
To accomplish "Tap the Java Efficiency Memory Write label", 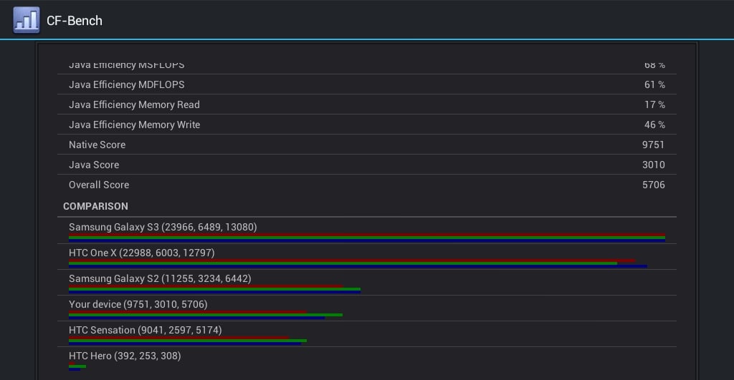I will click(134, 125).
